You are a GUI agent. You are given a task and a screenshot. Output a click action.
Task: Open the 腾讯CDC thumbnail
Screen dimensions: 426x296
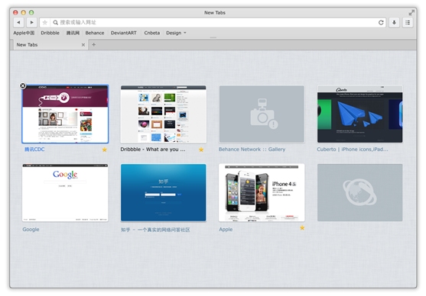click(65, 114)
